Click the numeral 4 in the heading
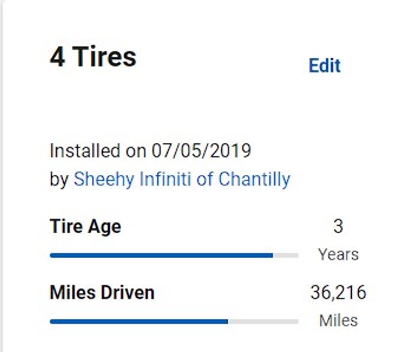 (x=56, y=56)
